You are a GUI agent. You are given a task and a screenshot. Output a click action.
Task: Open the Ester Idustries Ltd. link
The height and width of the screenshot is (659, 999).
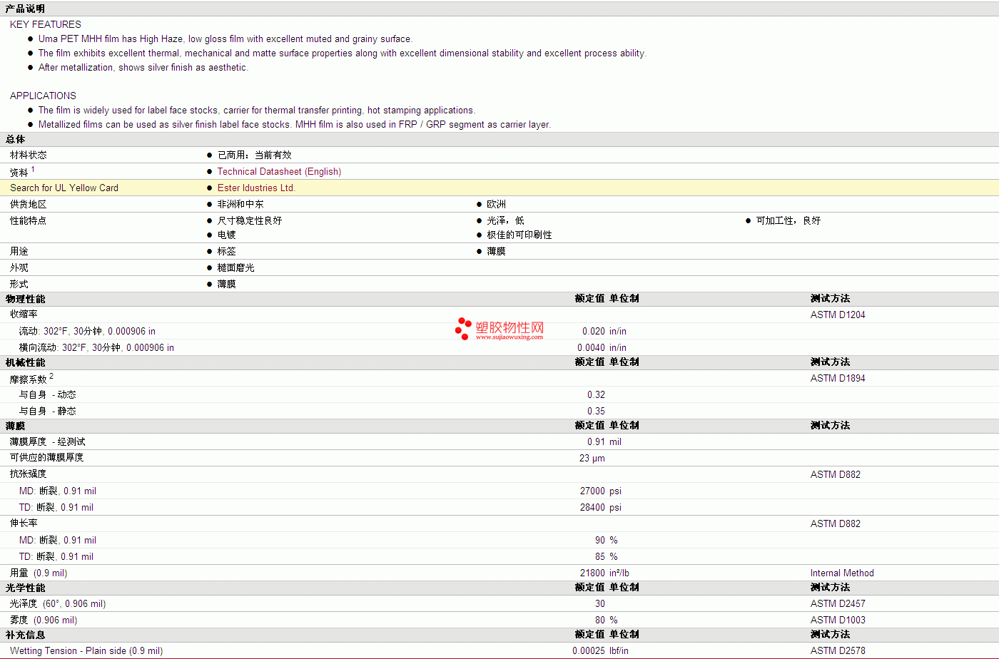tap(256, 188)
